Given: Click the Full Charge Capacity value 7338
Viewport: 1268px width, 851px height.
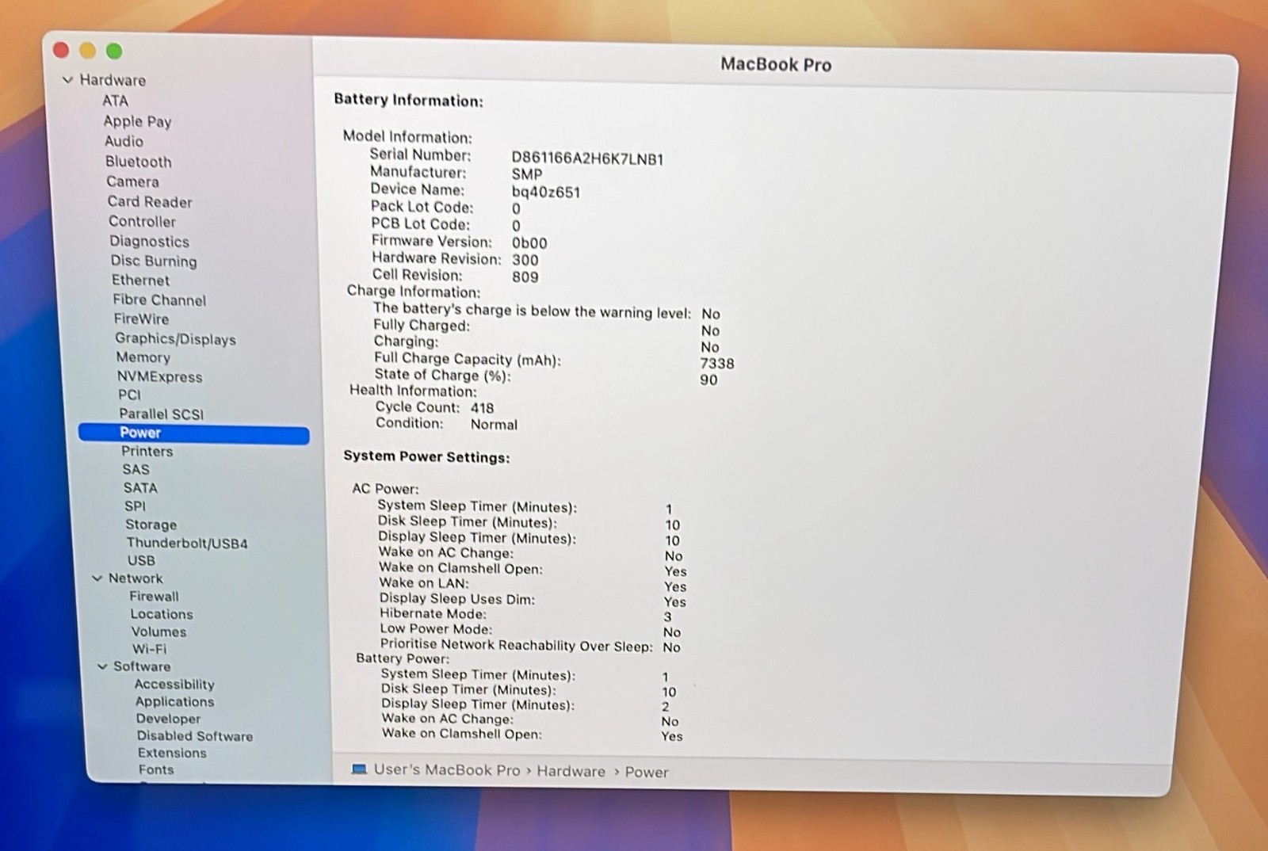Looking at the screenshot, I should click(717, 364).
